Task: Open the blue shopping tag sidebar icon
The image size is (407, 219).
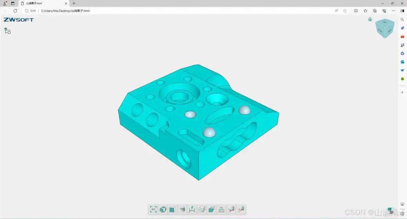Action: click(402, 28)
